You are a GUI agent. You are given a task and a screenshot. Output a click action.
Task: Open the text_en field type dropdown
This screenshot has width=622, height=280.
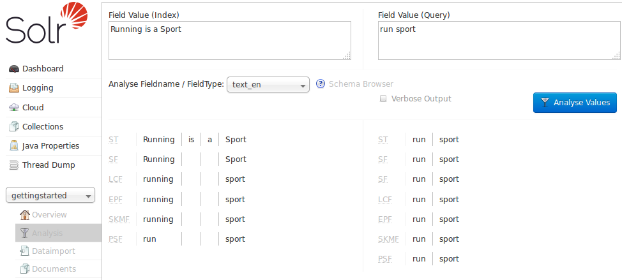coord(268,85)
